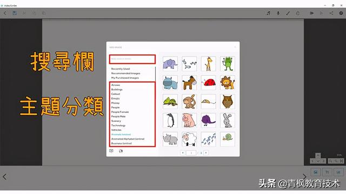Viewport: 346px width, 194px height.
Task: Select the Arrows category
Action: (x=116, y=85)
